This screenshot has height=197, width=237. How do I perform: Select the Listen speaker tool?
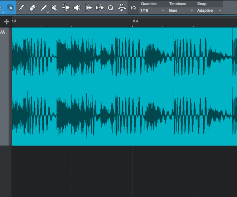coord(77,7)
